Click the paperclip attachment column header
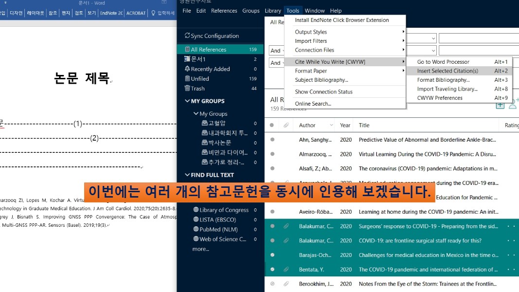The height and width of the screenshot is (292, 519). click(286, 125)
